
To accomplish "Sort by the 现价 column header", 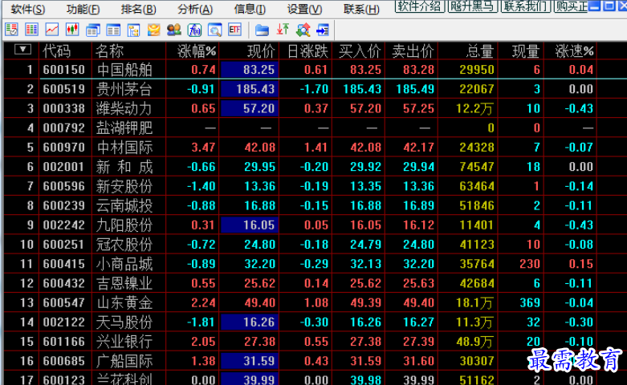I will click(x=261, y=51).
